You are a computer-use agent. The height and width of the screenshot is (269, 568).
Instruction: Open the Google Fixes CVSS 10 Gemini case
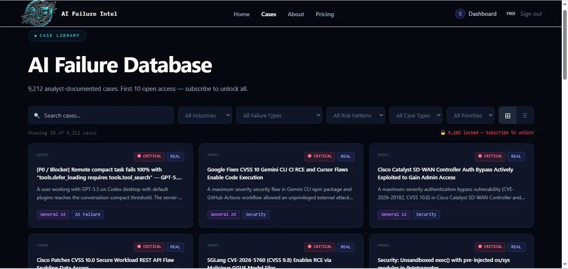[x=281, y=186]
